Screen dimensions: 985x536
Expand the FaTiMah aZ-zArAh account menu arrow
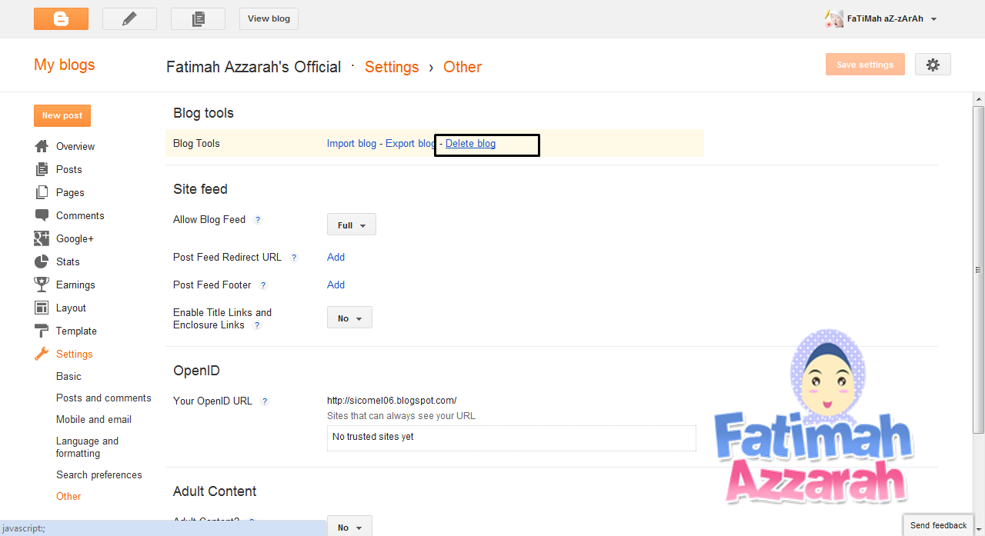(x=933, y=19)
